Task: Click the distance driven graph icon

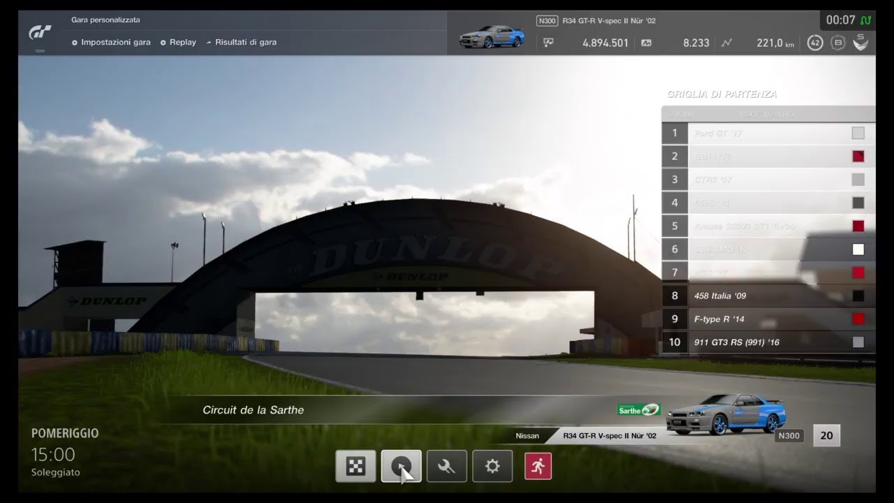Action: pyautogui.click(x=726, y=43)
